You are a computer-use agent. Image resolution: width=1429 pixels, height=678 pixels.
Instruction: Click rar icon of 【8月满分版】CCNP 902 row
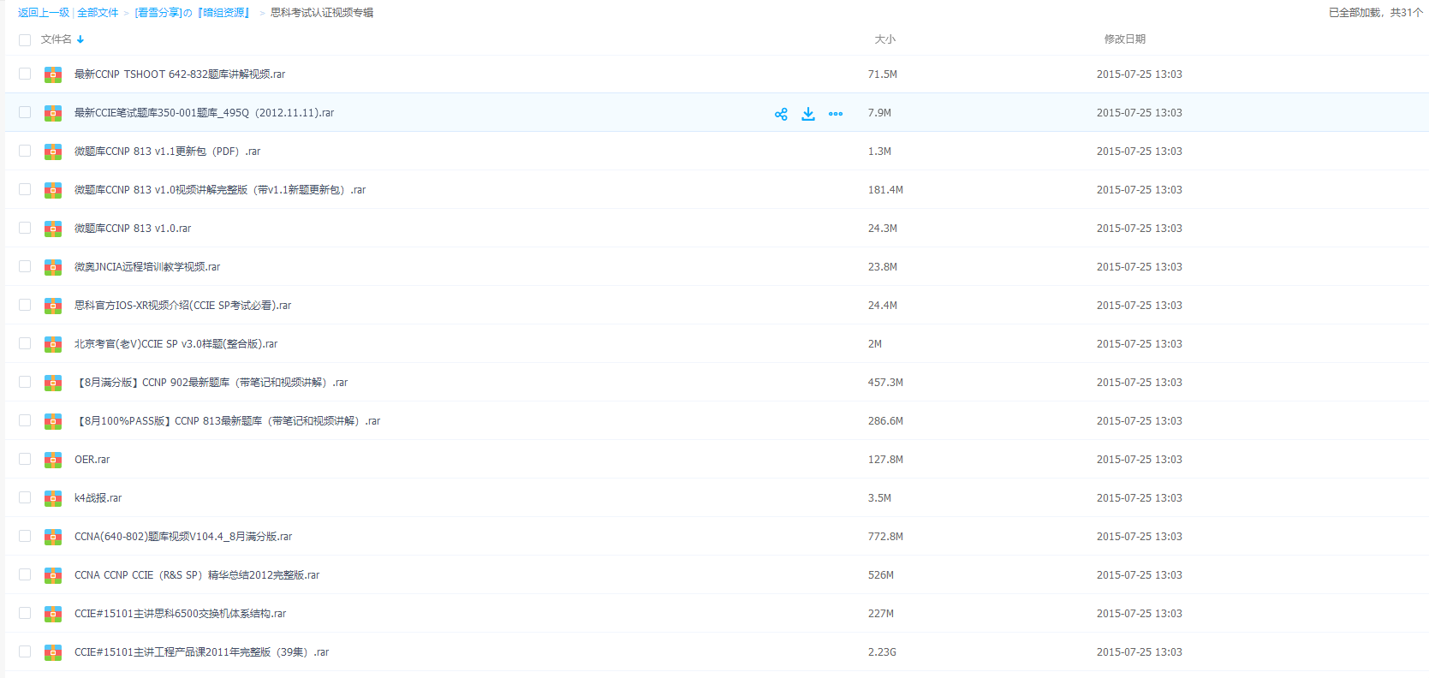(x=53, y=383)
